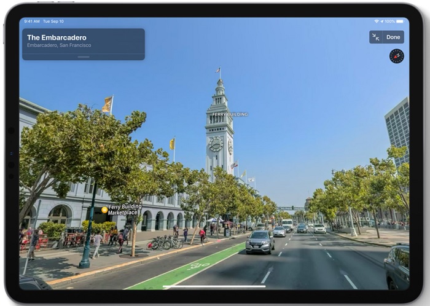Exit full-screen Look Around with shrink icon
Screen dimensions: 430x306
(x=376, y=37)
